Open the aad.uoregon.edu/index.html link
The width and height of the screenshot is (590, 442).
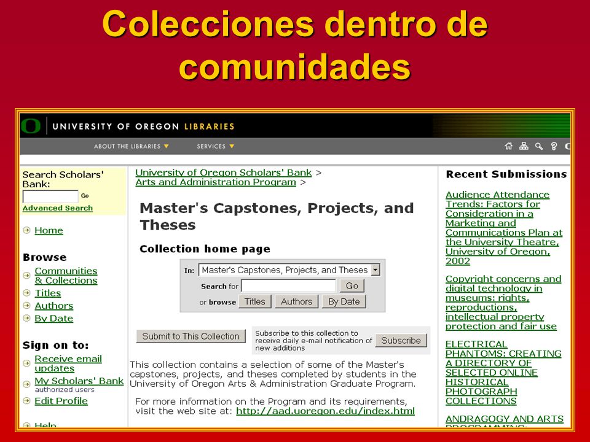(326, 411)
